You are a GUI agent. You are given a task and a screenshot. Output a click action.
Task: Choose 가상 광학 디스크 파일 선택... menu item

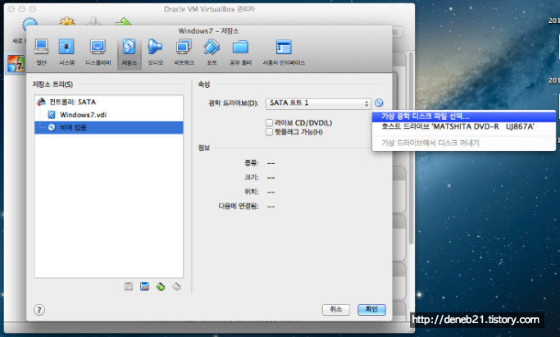(463, 116)
